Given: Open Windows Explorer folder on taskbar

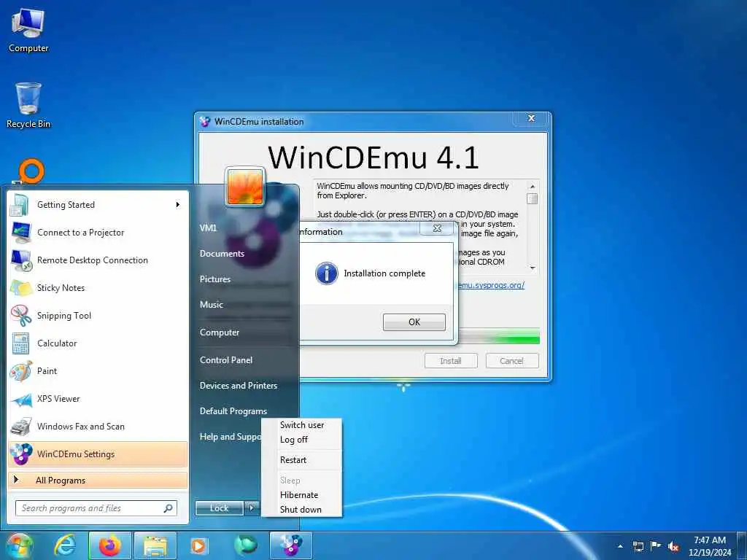Looking at the screenshot, I should pos(155,545).
